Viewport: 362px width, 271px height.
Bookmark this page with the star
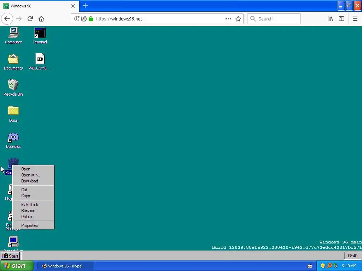coord(238,19)
